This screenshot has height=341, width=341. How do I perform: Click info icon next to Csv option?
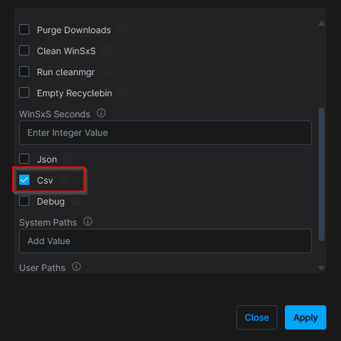pyautogui.click(x=64, y=180)
